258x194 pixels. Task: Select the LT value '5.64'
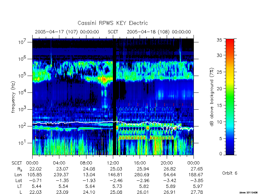[90, 187]
